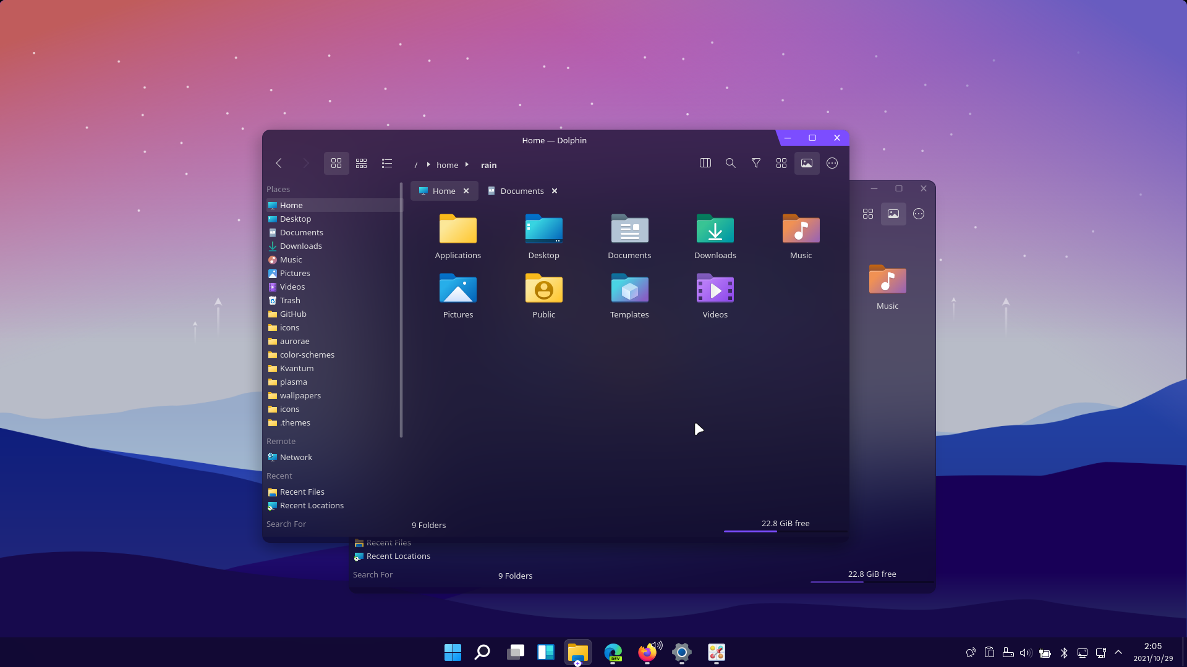This screenshot has width=1187, height=667.
Task: Open GitHub in Places sidebar
Action: click(334, 314)
